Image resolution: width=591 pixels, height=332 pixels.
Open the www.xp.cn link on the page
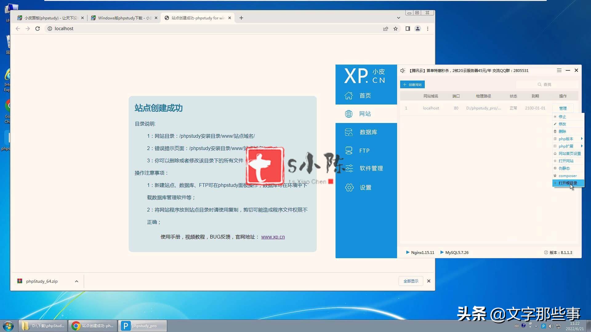(273, 237)
